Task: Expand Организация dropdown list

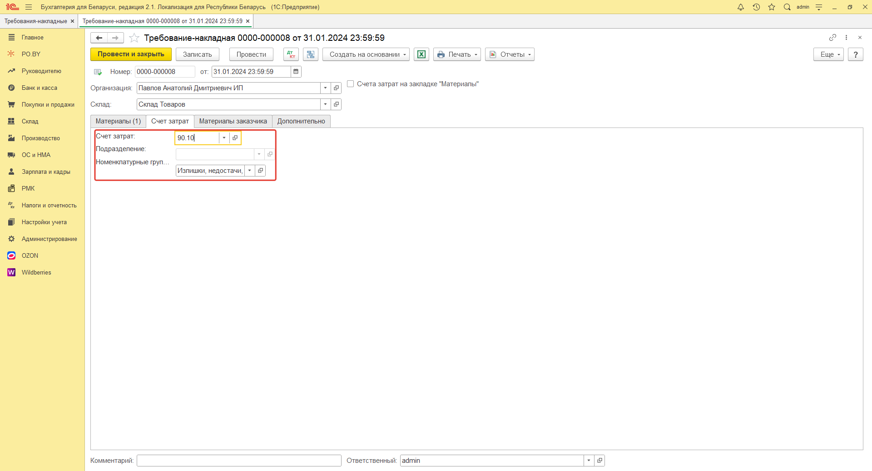Action: pyautogui.click(x=325, y=88)
